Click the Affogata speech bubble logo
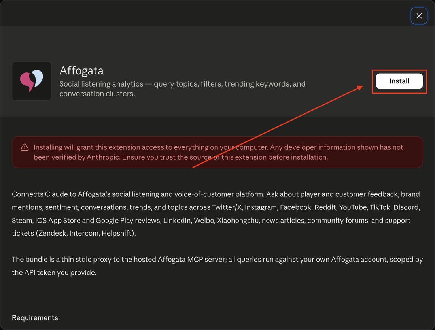This screenshot has height=330, width=435. [x=32, y=81]
